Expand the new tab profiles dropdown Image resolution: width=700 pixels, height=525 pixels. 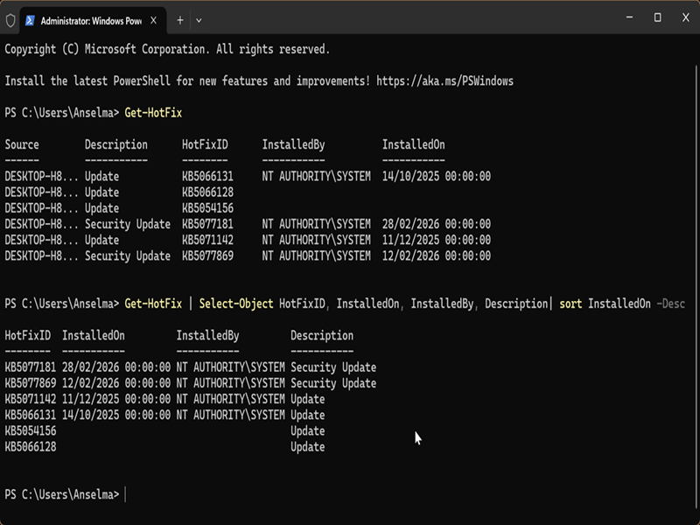tap(199, 19)
